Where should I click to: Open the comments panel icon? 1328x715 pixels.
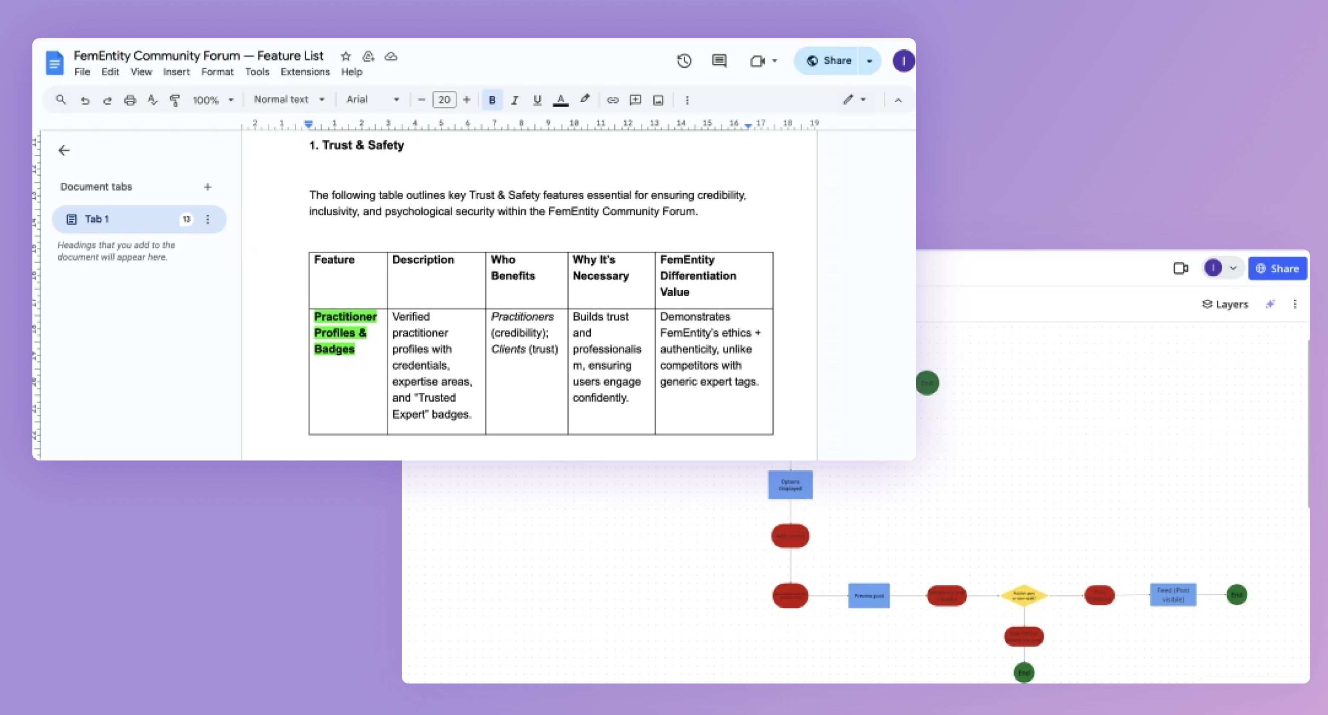pos(719,61)
